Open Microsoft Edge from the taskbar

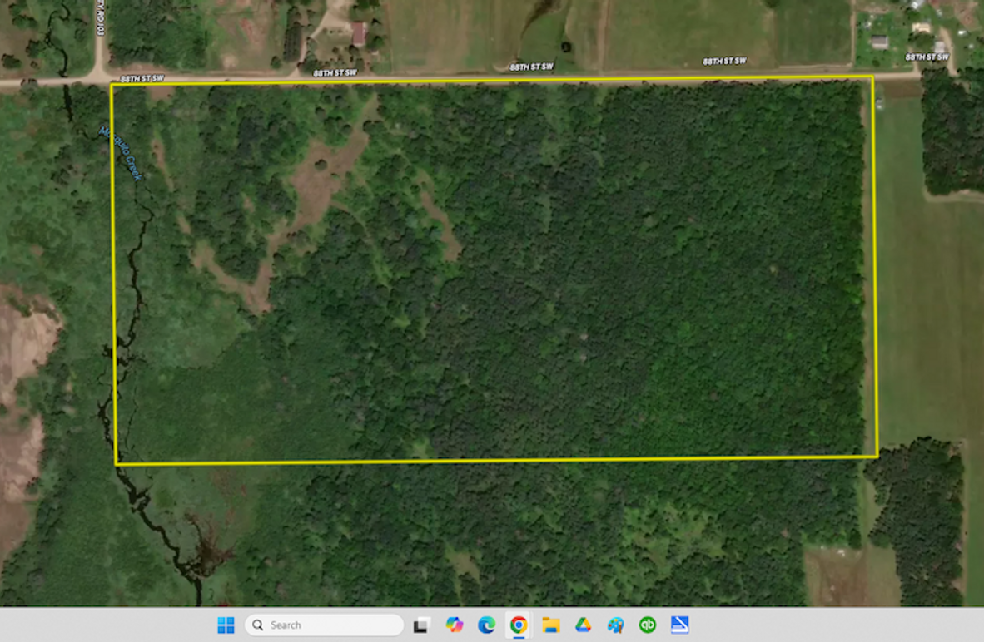coord(486,625)
